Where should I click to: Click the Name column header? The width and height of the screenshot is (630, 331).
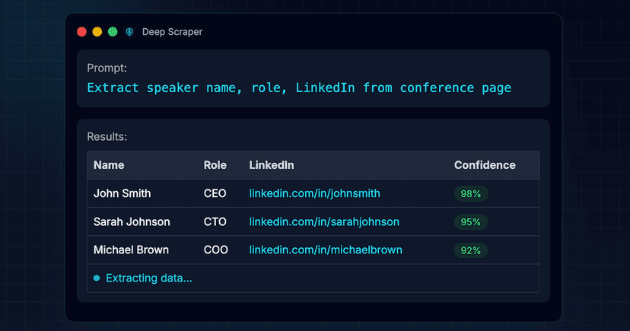109,165
